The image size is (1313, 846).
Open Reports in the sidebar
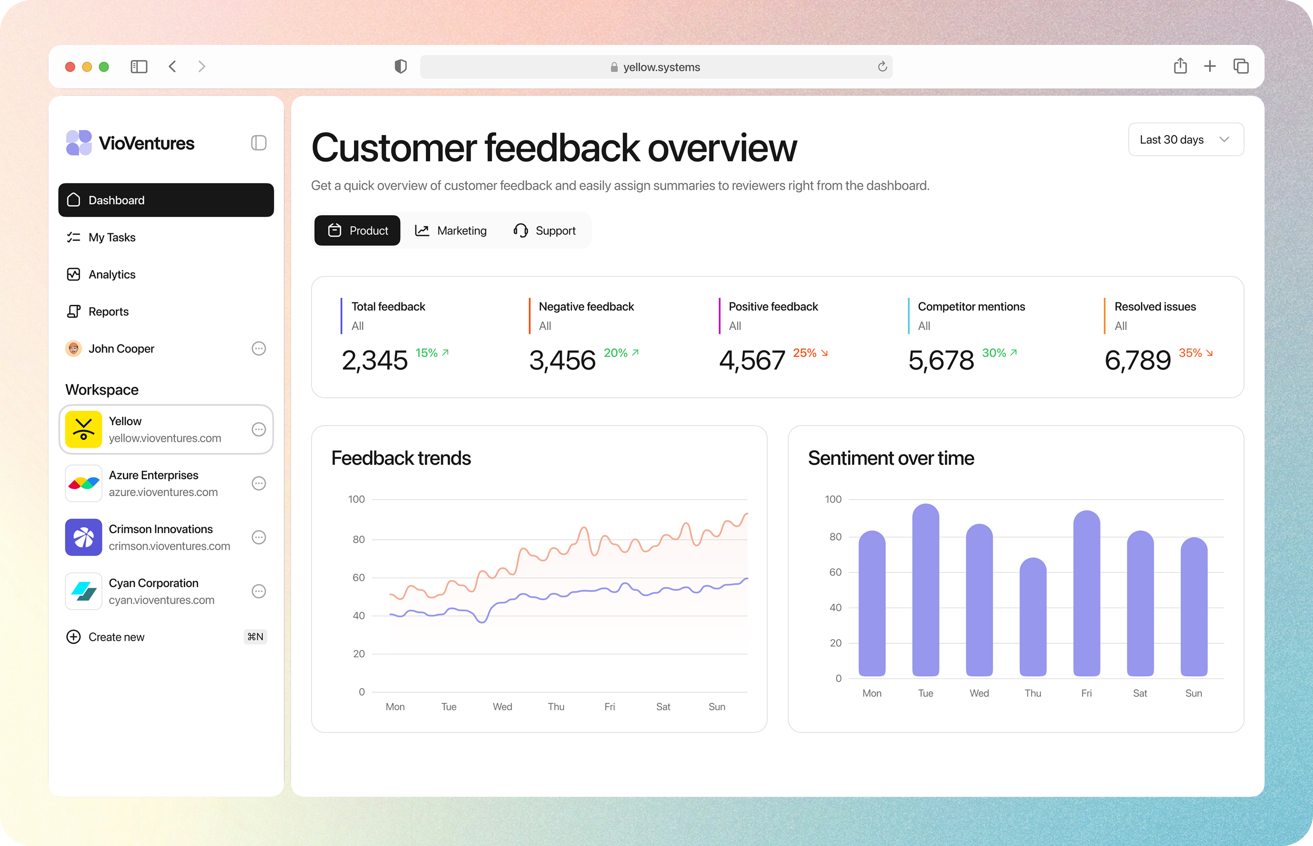166,312
